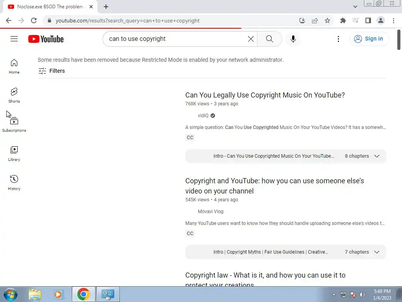Click the CC badge under the Movavi video
Screen dimensions: 402x302
pos(190,234)
